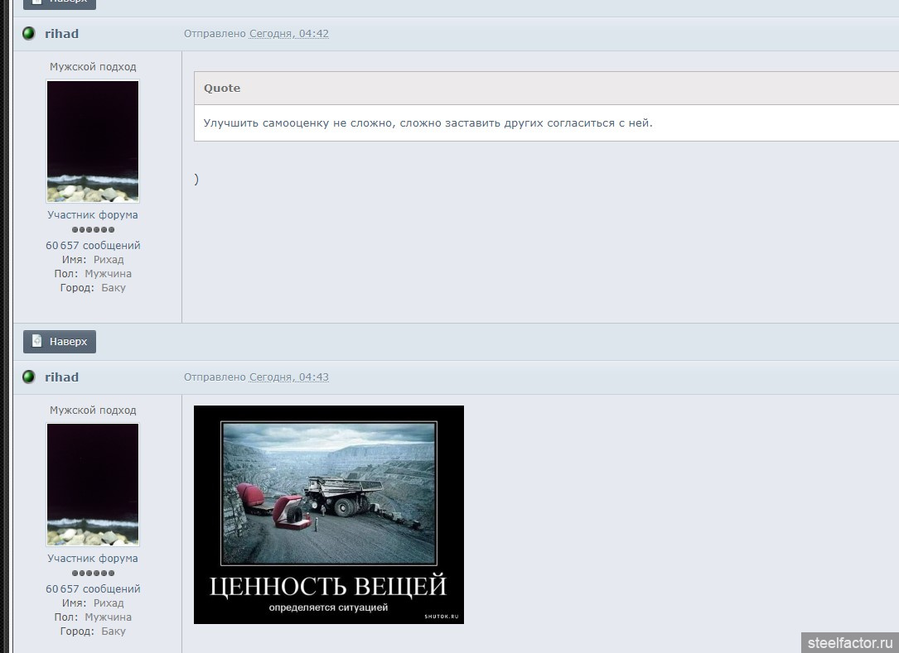Click Участник форума label in the 04:42 post
The image size is (899, 653).
click(93, 215)
